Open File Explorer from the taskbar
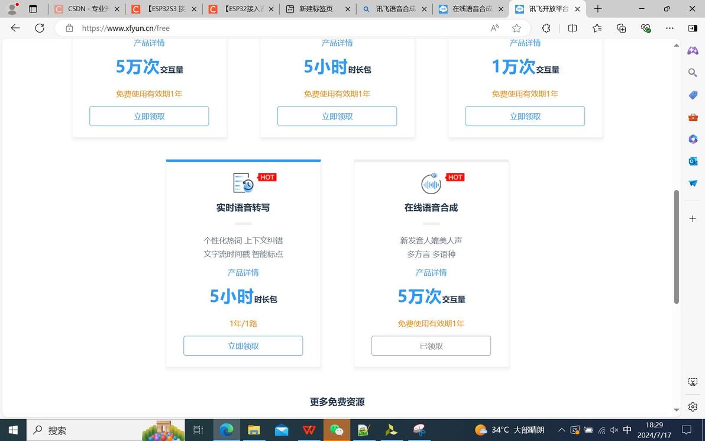The height and width of the screenshot is (441, 705). [x=254, y=430]
